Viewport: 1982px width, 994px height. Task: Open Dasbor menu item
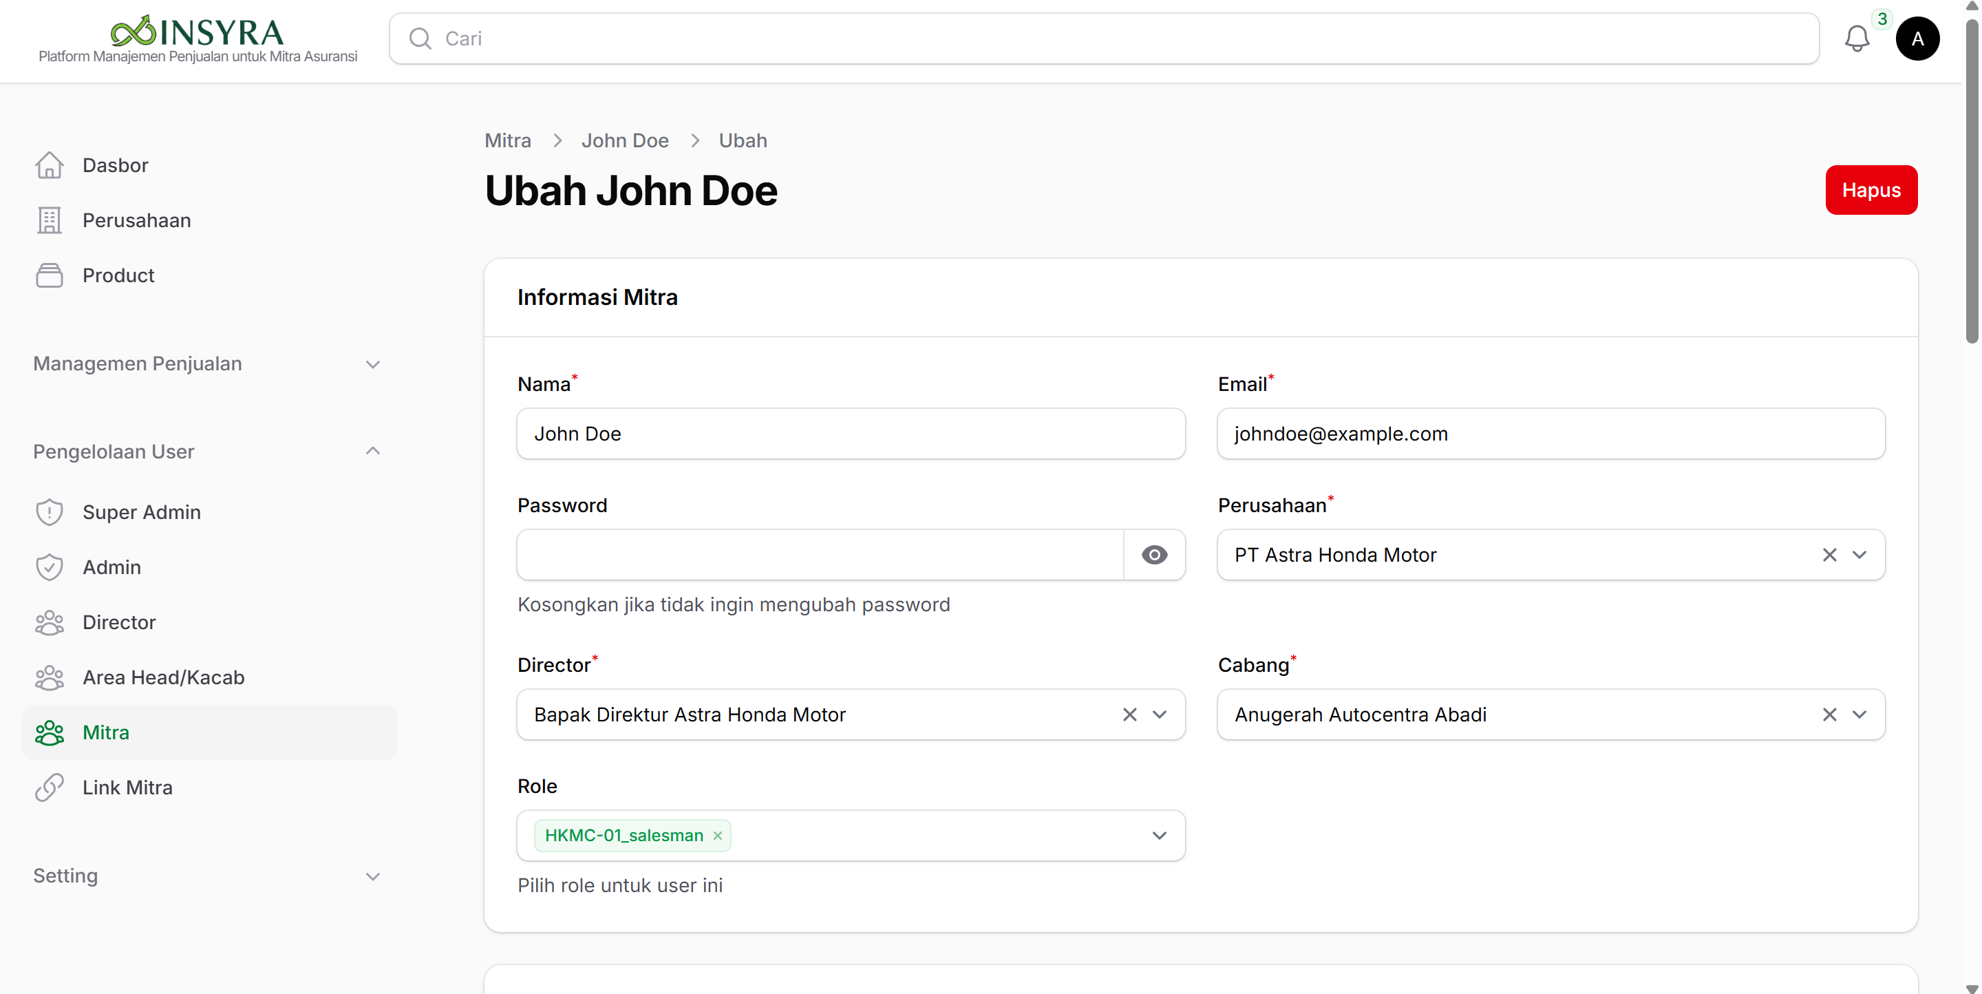[209, 165]
